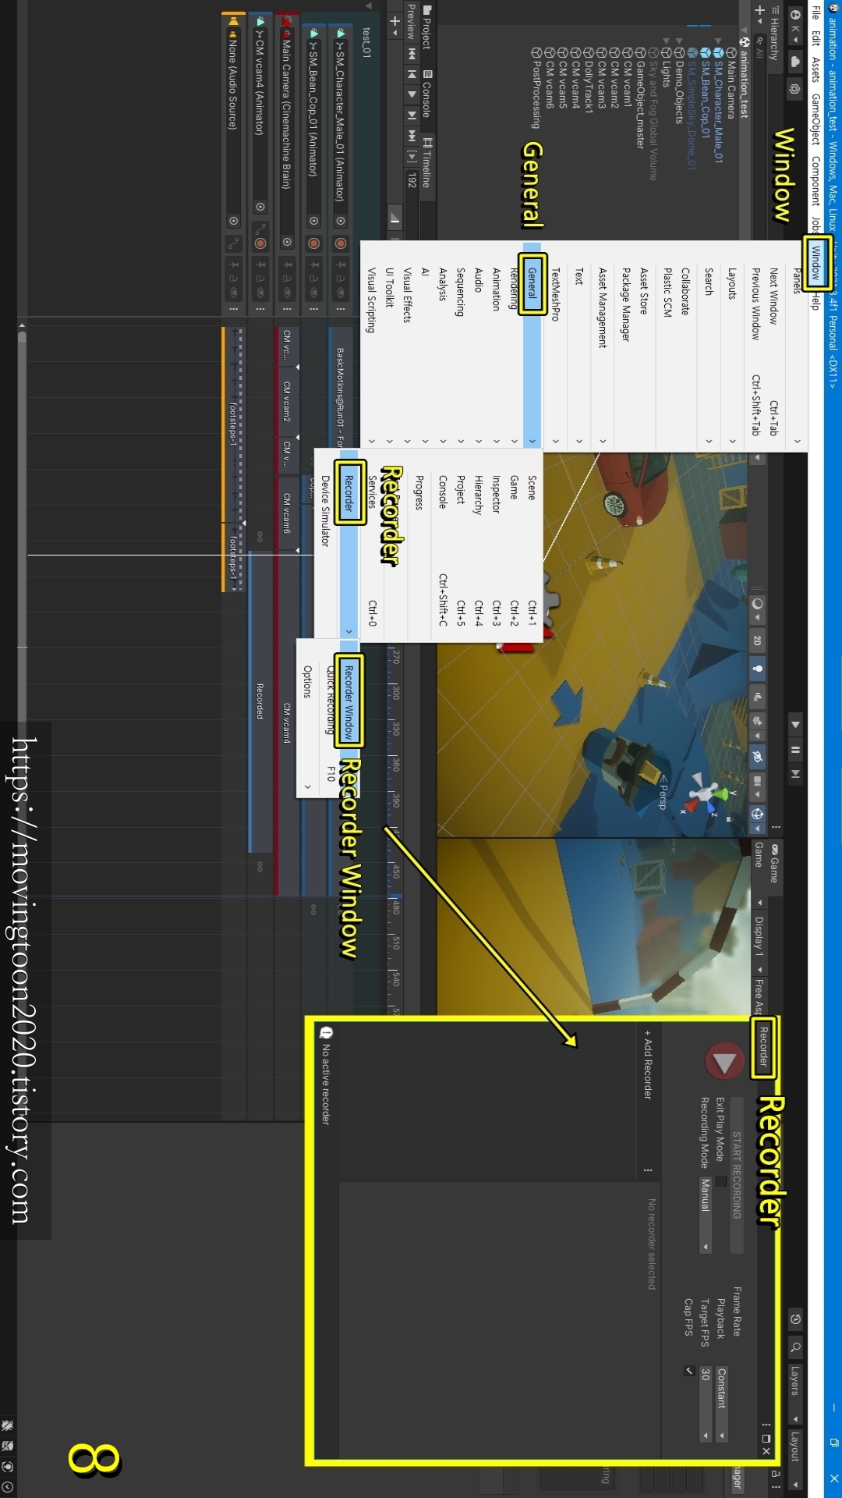Click the red Start Recording icon
Image resolution: width=842 pixels, height=1498 pixels.
pyautogui.click(x=725, y=1062)
